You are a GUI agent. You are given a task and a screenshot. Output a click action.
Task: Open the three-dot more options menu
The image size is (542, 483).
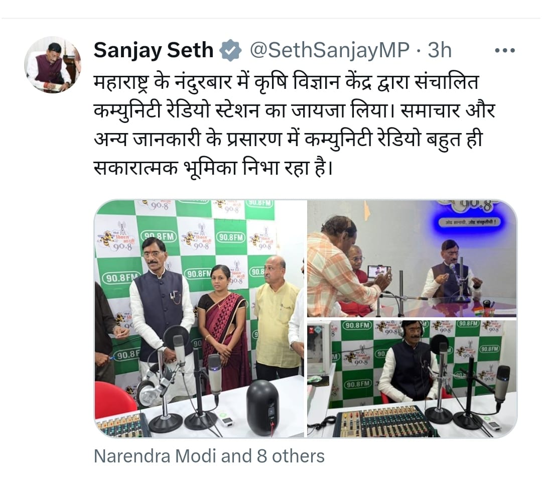[x=505, y=51]
